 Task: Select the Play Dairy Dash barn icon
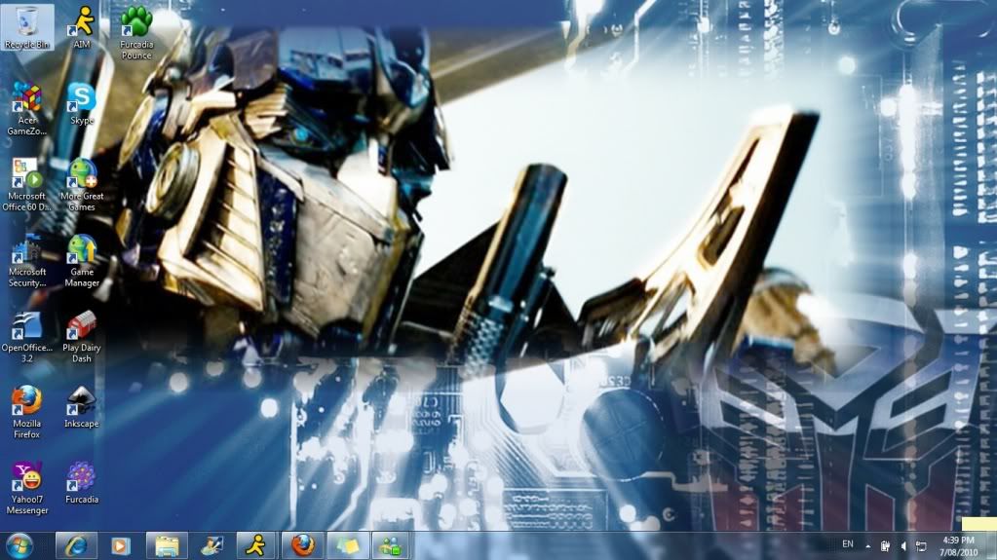pos(82,326)
